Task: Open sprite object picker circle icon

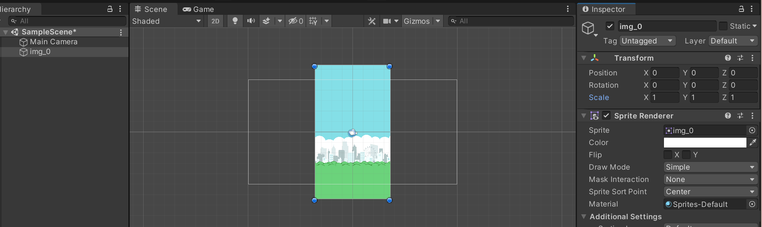Action: pyautogui.click(x=752, y=130)
